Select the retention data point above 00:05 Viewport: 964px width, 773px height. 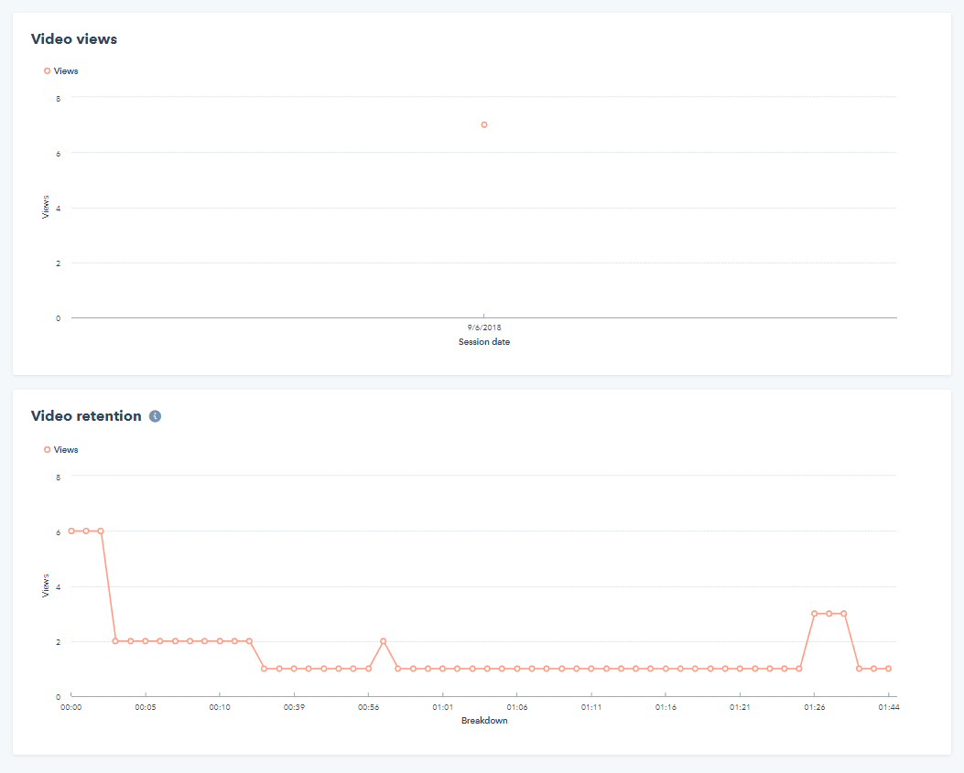pos(146,641)
